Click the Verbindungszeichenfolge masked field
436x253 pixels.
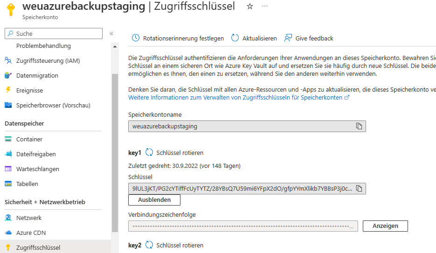[x=243, y=226]
